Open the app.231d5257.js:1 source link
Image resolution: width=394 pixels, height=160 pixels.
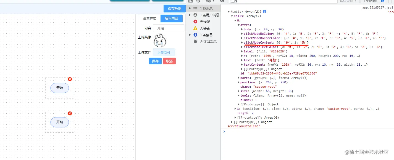(x=378, y=7)
